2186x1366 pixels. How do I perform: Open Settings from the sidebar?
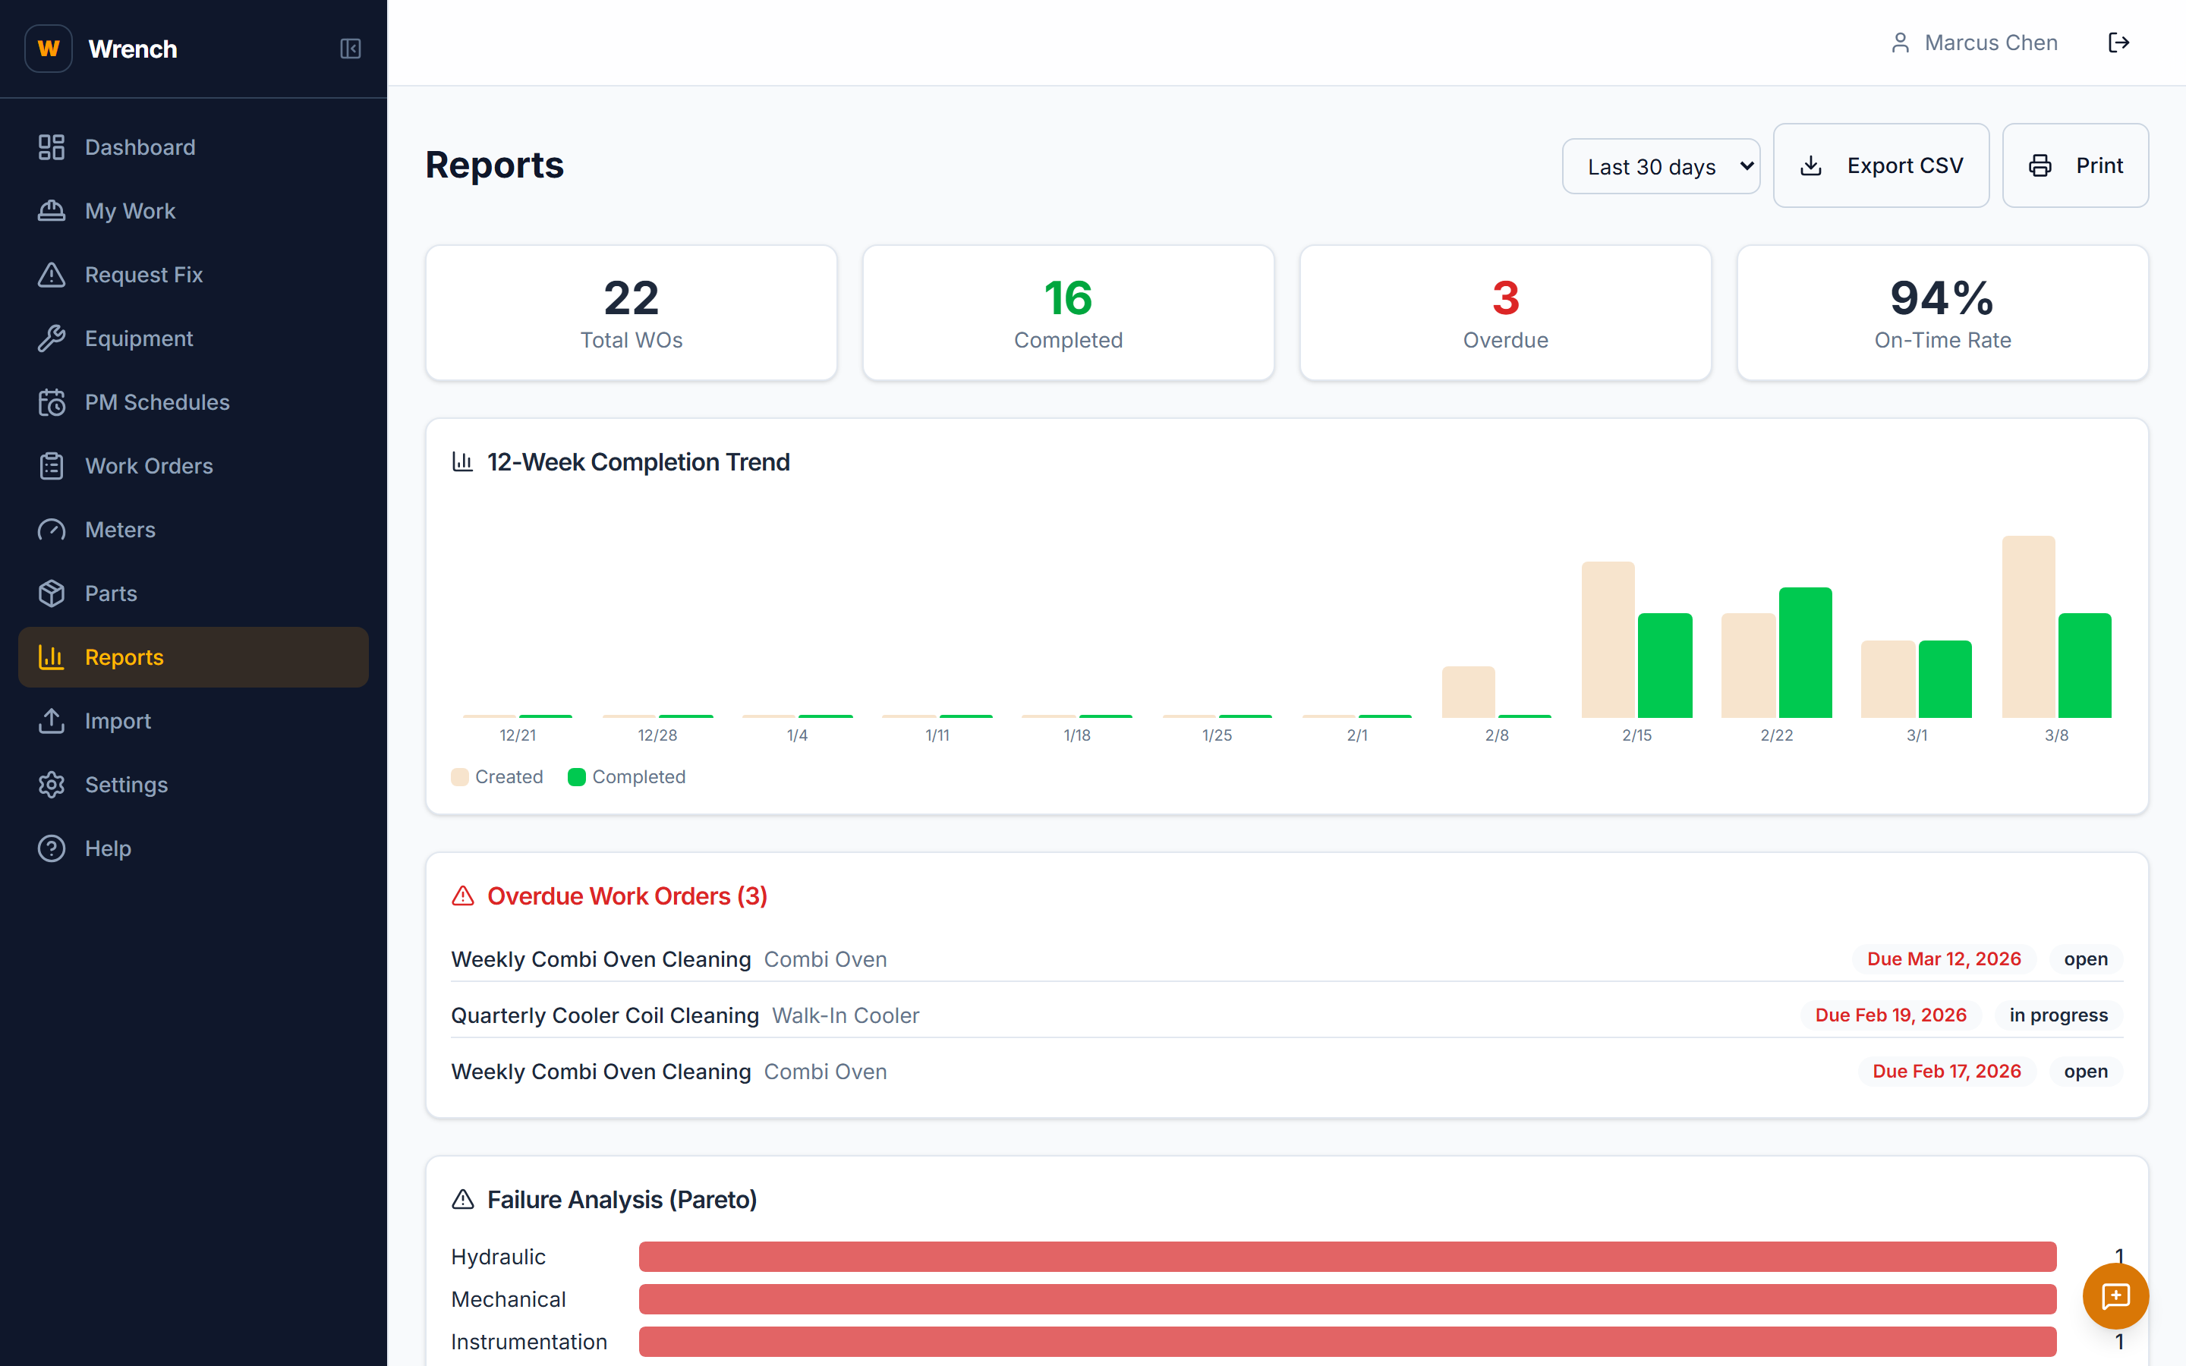pos(125,784)
